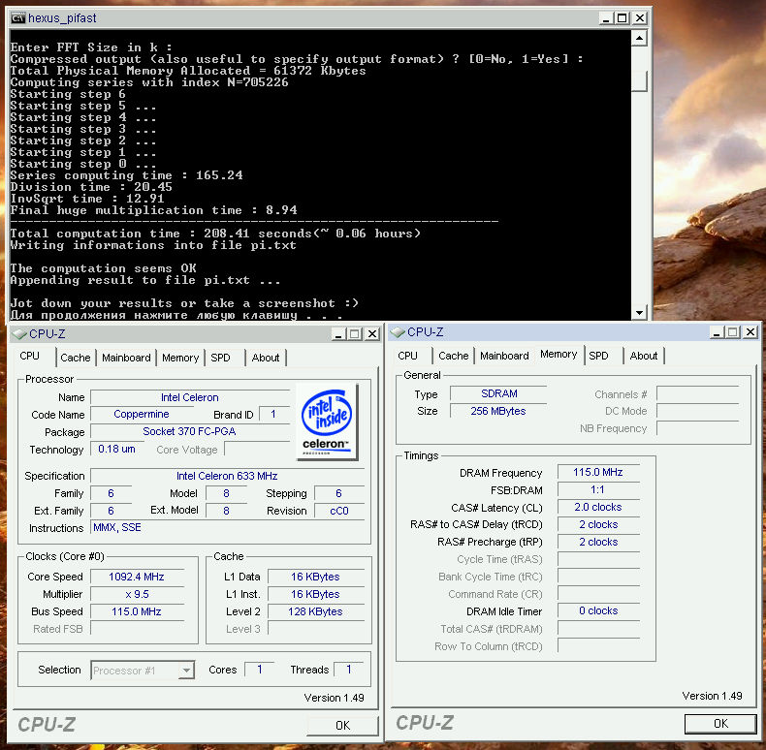Close the left CPU-Z window
This screenshot has height=750, width=766.
coord(372,334)
